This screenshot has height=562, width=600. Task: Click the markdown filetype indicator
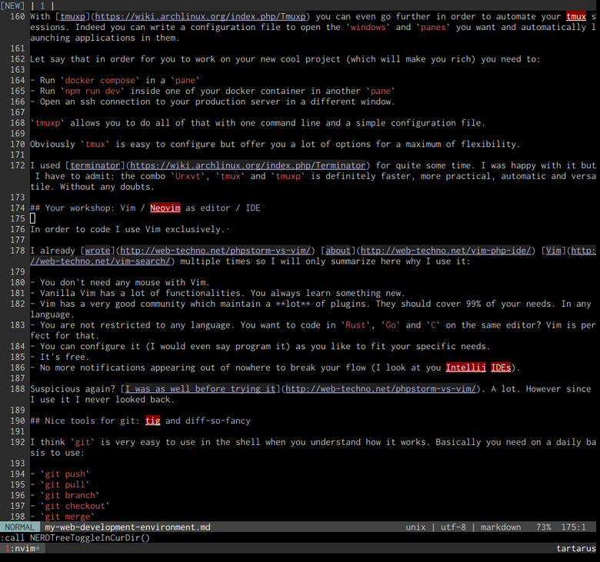[x=501, y=527]
